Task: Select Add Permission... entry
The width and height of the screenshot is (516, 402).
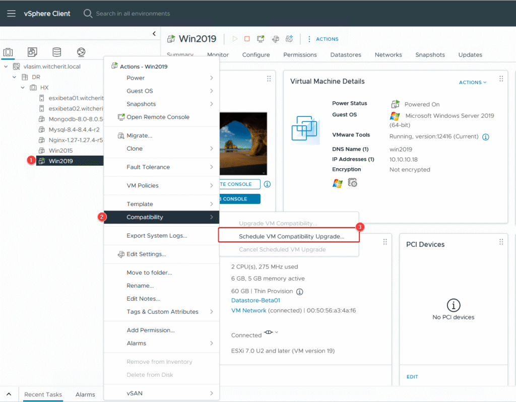Action: tap(162, 330)
